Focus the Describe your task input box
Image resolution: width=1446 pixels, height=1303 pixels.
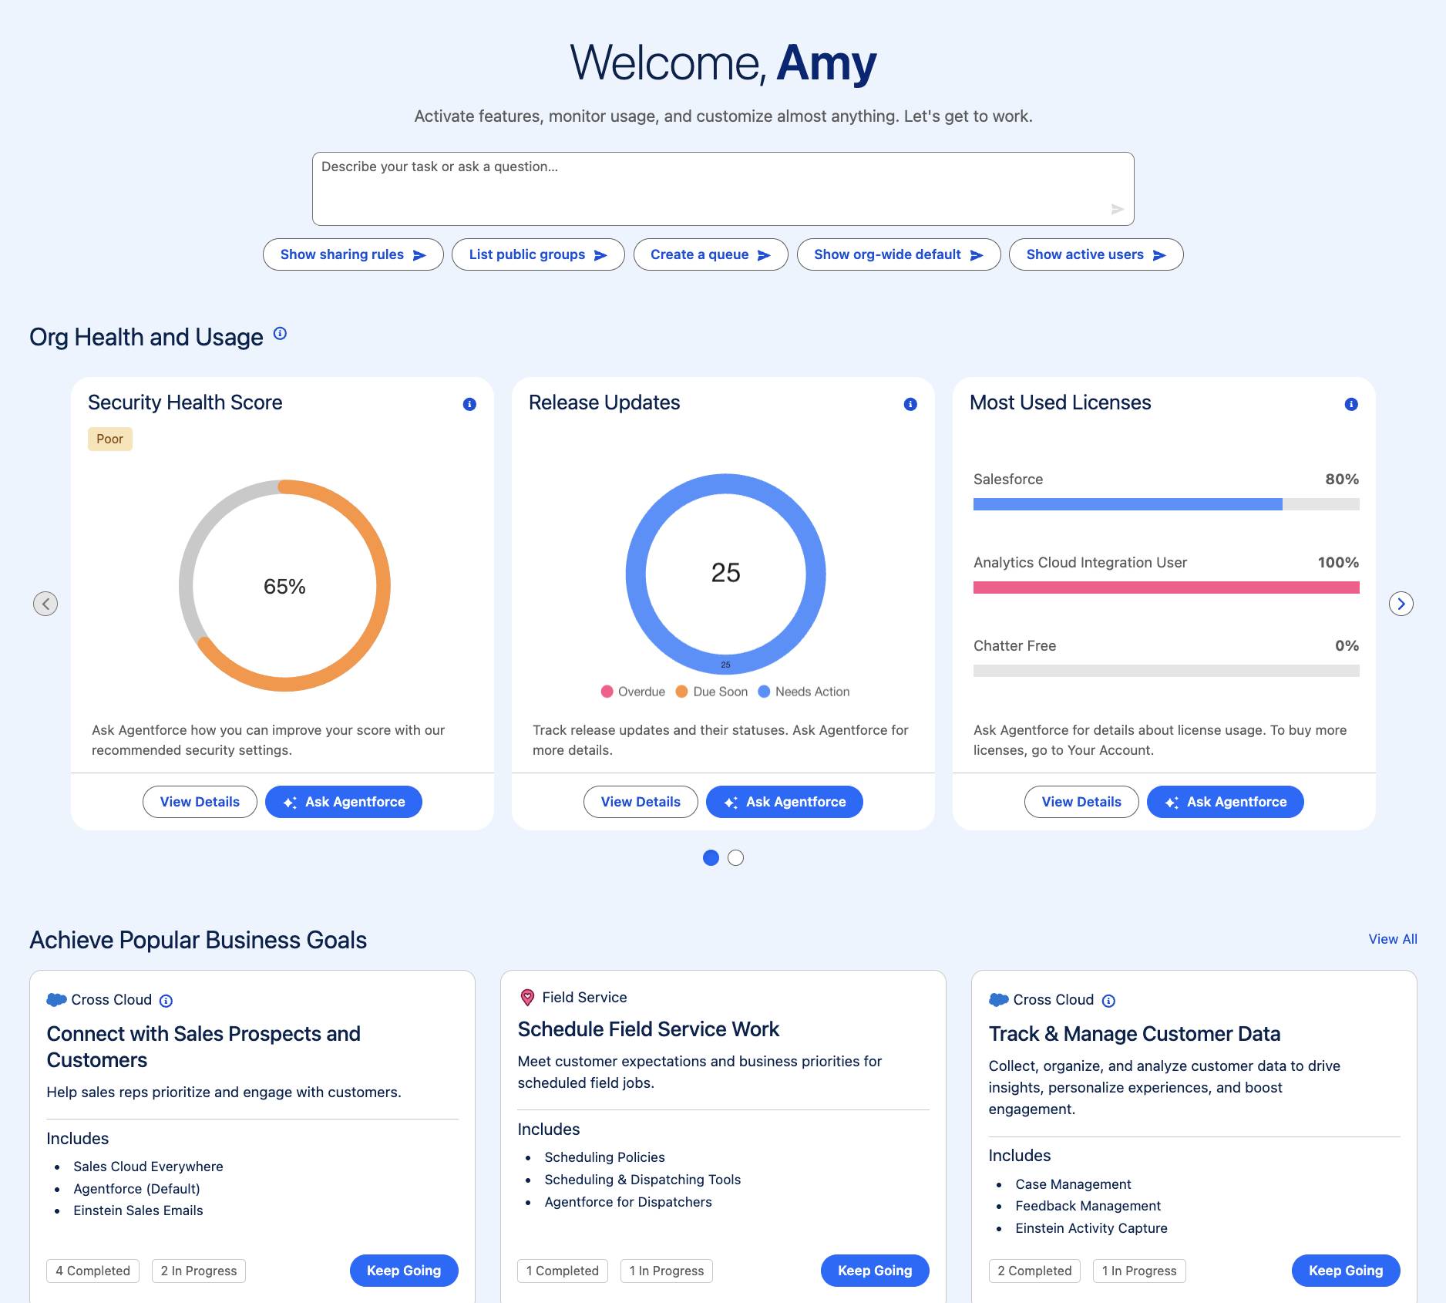723,189
